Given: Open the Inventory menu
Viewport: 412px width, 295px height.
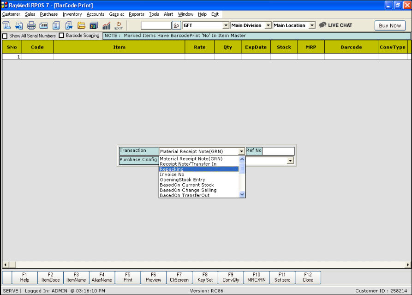Looking at the screenshot, I should pyautogui.click(x=72, y=14).
